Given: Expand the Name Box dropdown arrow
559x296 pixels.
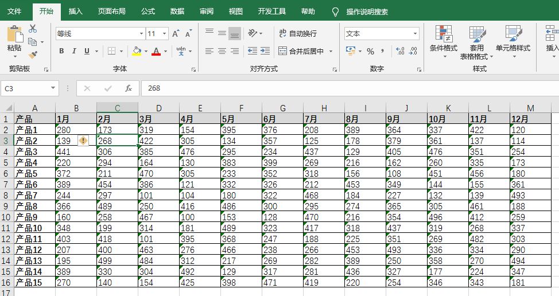Looking at the screenshot, I should click(x=53, y=88).
